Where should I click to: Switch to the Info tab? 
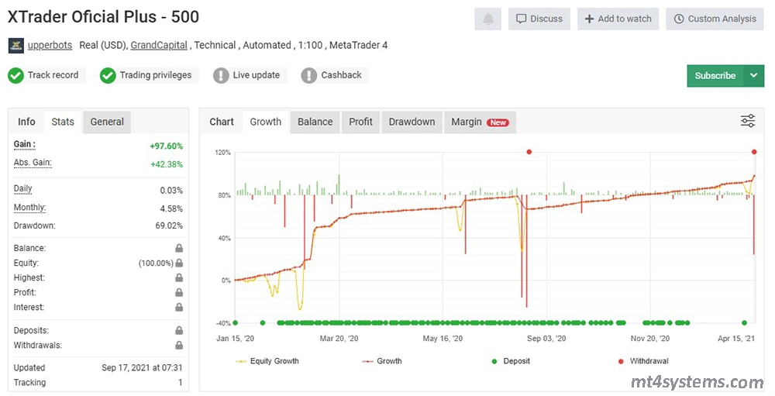point(26,122)
